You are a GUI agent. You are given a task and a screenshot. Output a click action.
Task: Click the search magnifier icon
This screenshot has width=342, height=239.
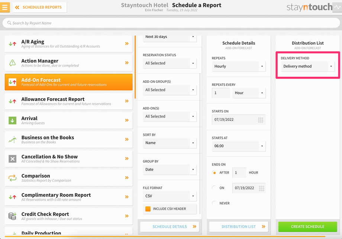point(9,23)
